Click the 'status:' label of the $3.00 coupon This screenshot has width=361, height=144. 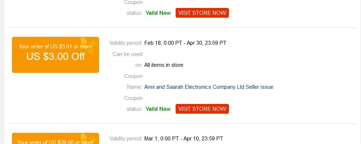pos(135,109)
